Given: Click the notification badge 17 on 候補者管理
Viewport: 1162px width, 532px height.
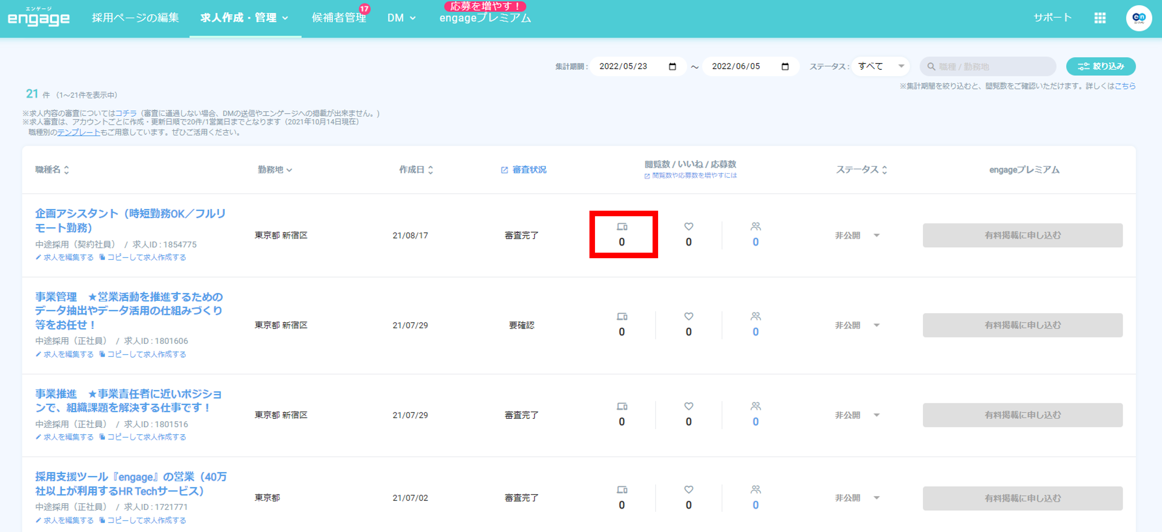Looking at the screenshot, I should pyautogui.click(x=364, y=8).
